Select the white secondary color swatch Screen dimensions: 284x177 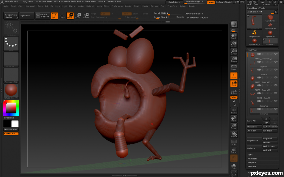click(x=15, y=124)
